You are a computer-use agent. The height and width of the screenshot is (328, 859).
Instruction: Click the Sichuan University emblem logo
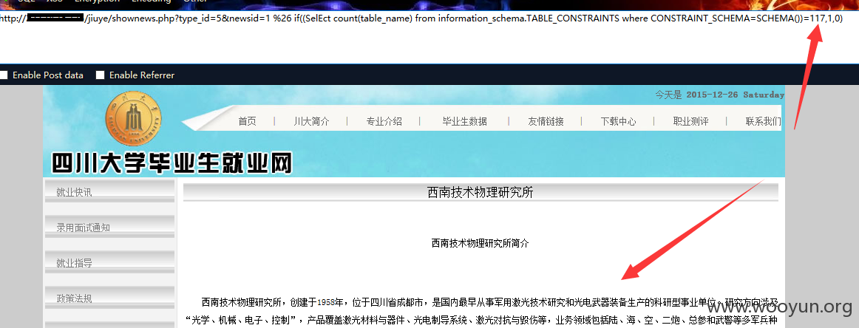pos(132,119)
